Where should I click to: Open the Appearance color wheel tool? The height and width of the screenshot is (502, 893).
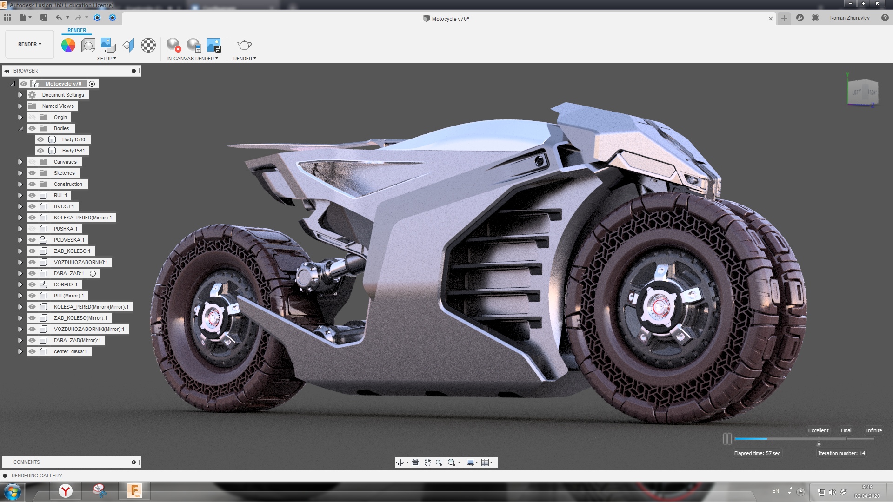point(69,45)
